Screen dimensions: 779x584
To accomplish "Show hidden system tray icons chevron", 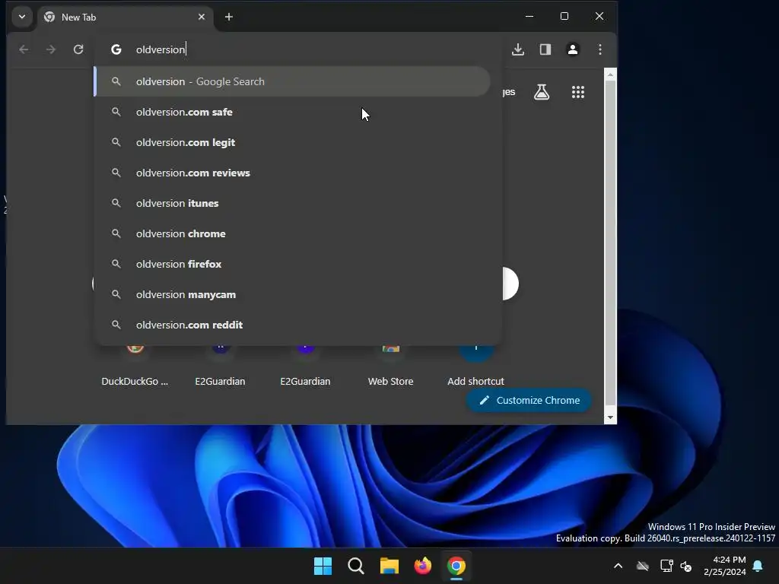I will click(x=618, y=566).
